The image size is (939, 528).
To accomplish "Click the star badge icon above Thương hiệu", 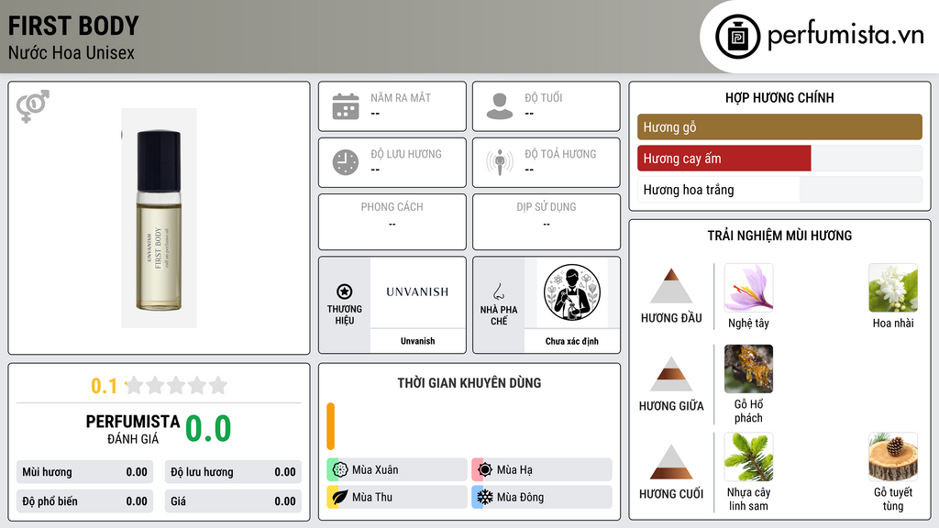I will click(345, 291).
